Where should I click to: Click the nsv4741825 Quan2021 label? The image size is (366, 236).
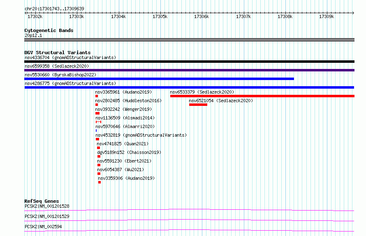123,144
